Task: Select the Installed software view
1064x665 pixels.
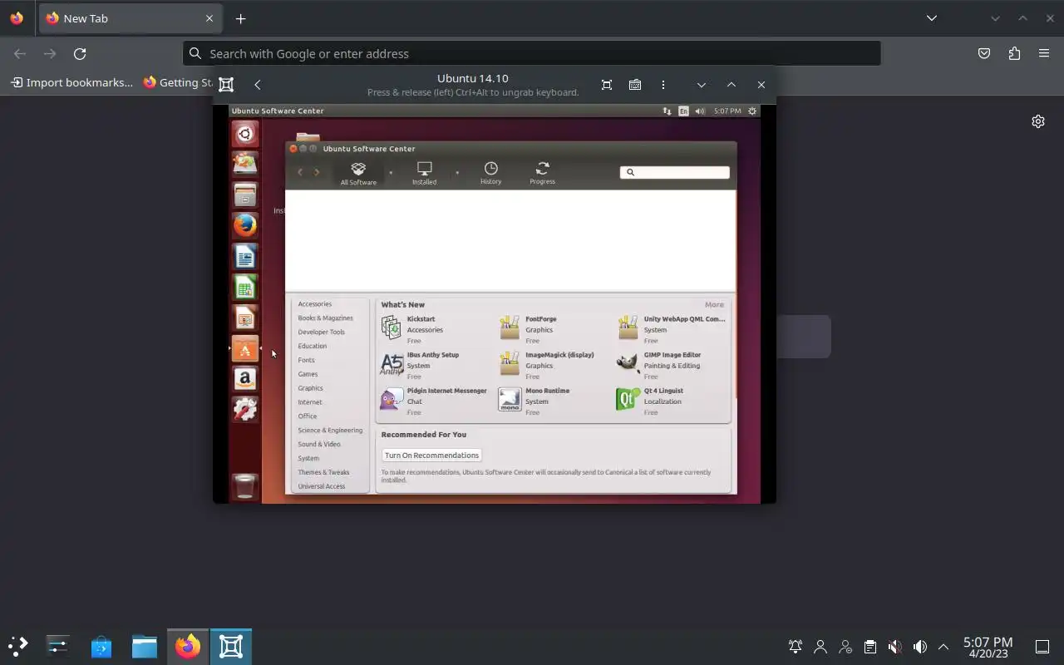Action: click(x=424, y=173)
